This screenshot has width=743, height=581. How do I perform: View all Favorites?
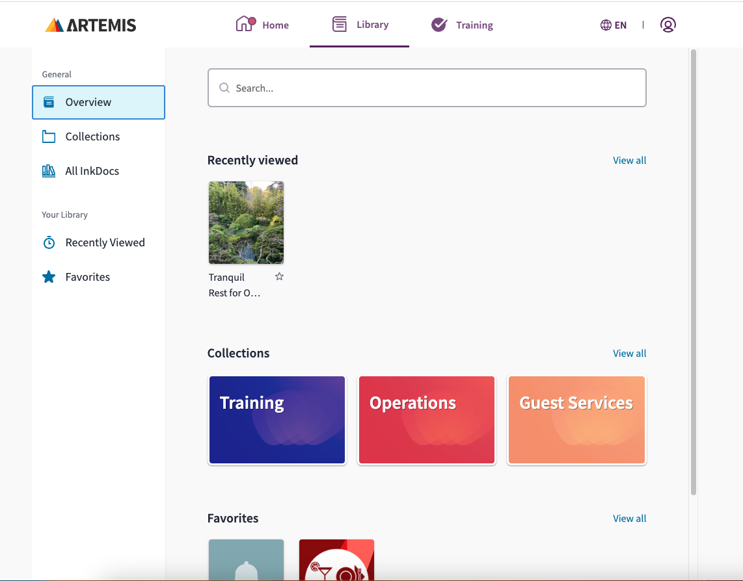tap(629, 519)
